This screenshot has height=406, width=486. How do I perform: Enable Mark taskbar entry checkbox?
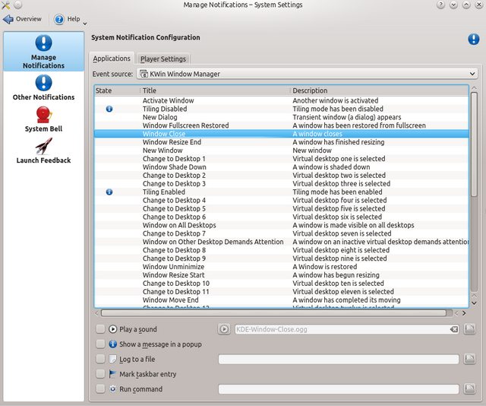tap(100, 374)
